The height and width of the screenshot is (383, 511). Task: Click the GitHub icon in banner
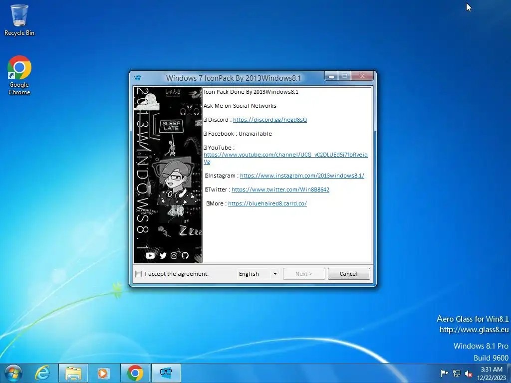point(185,255)
